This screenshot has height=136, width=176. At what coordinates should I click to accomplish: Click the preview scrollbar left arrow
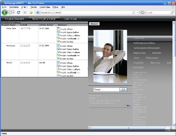[x=90, y=128]
